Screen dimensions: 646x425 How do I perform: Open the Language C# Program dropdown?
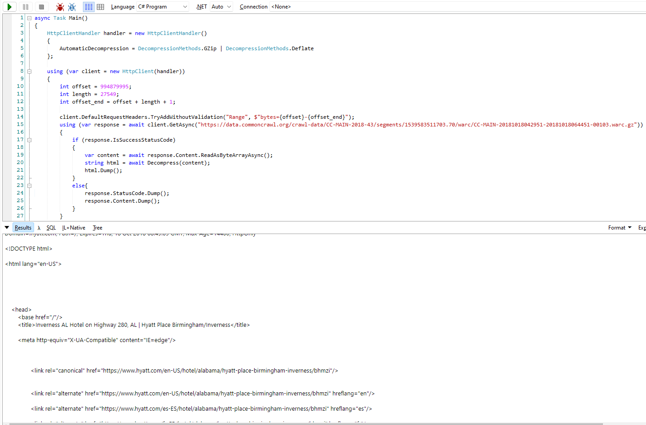click(163, 7)
